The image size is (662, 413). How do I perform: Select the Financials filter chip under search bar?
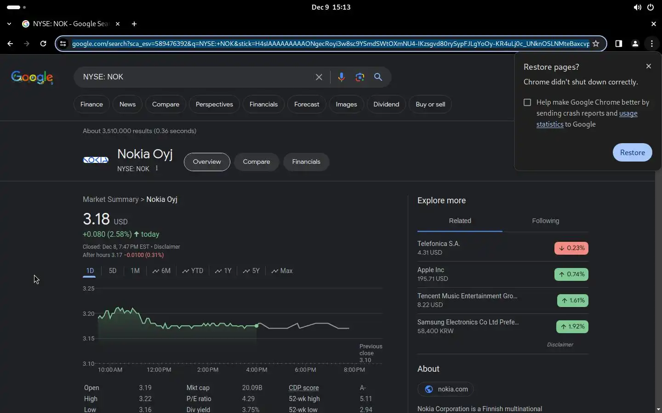click(x=263, y=104)
